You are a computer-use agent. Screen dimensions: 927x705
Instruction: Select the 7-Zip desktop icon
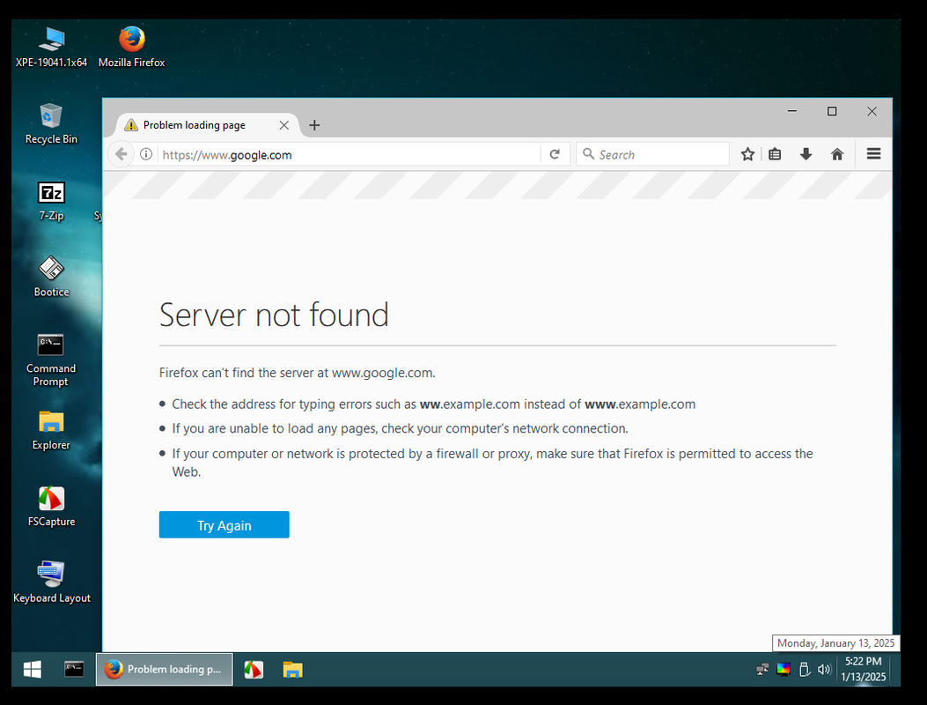point(51,201)
